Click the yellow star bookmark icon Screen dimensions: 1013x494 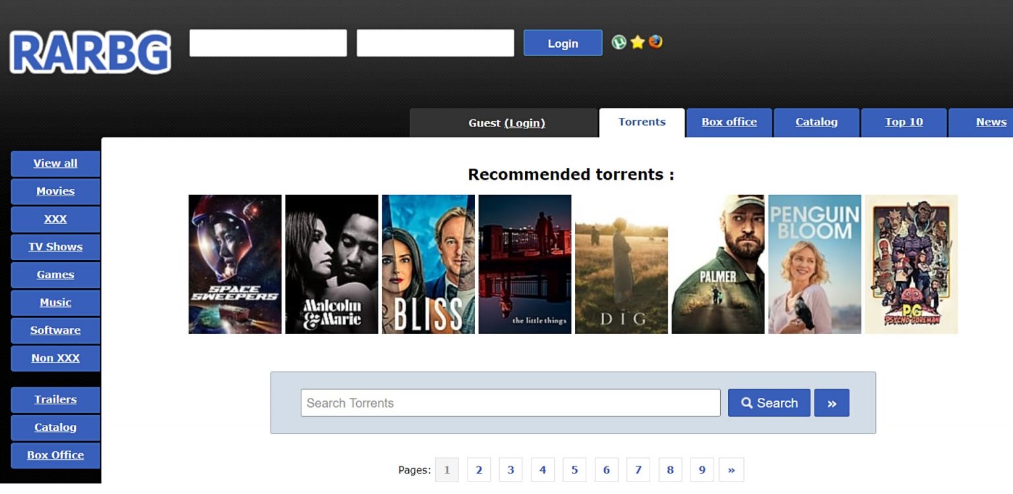pyautogui.click(x=637, y=42)
